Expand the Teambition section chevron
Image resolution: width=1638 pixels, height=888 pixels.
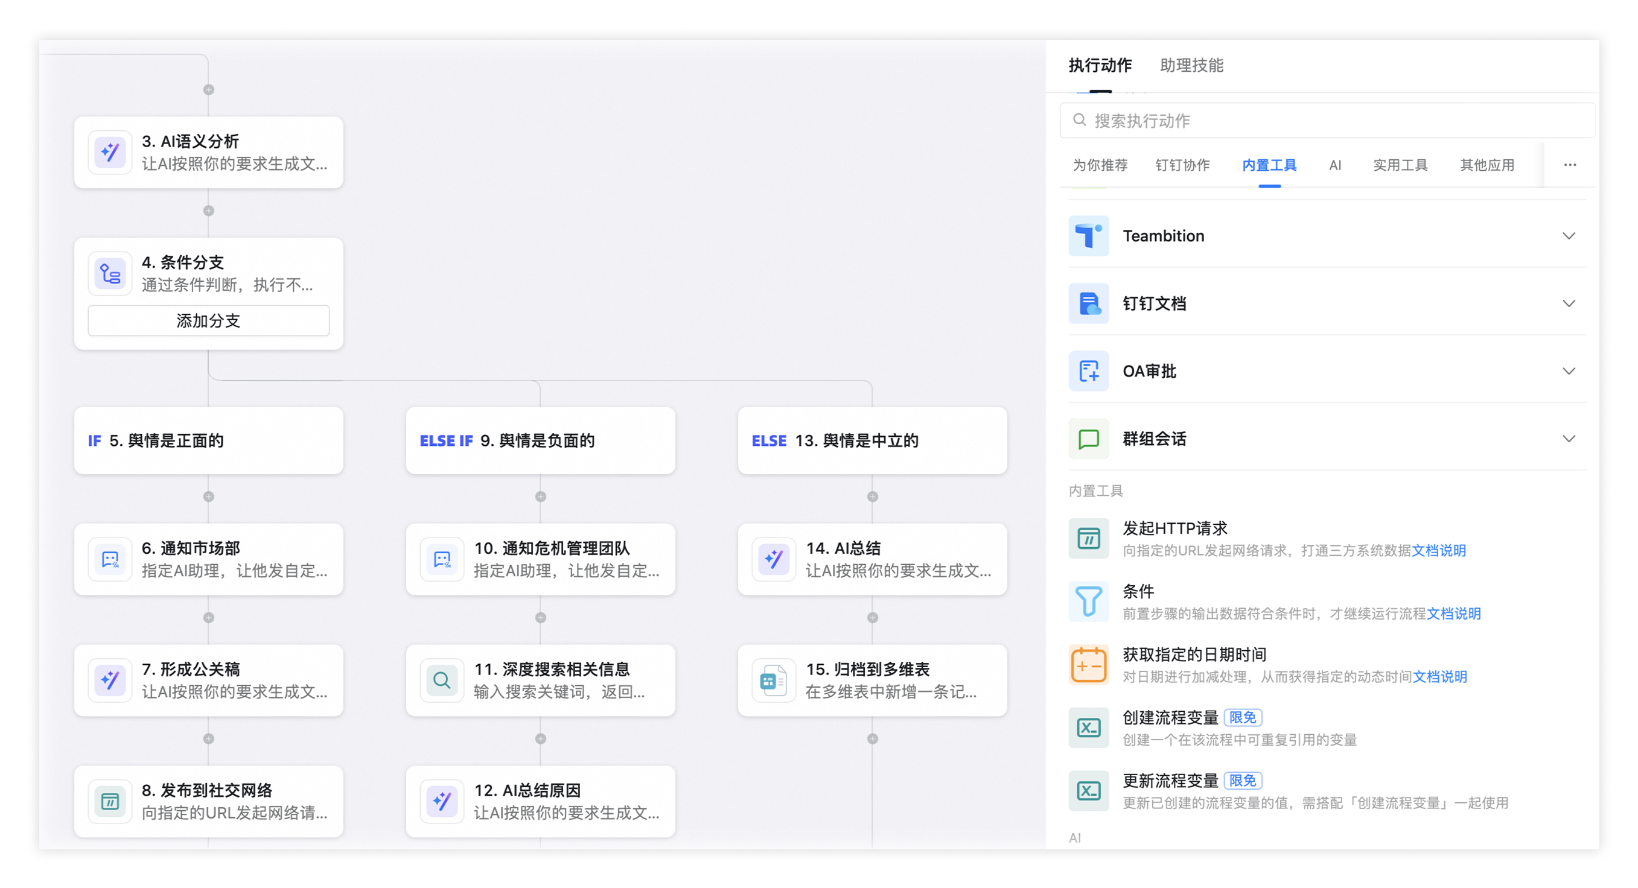(x=1568, y=236)
